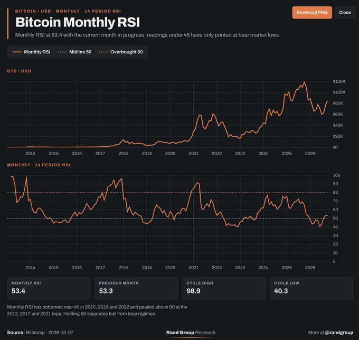This screenshot has height=340, width=359.
Task: Click the RSI axis value 30
Action: [x=335, y=235]
